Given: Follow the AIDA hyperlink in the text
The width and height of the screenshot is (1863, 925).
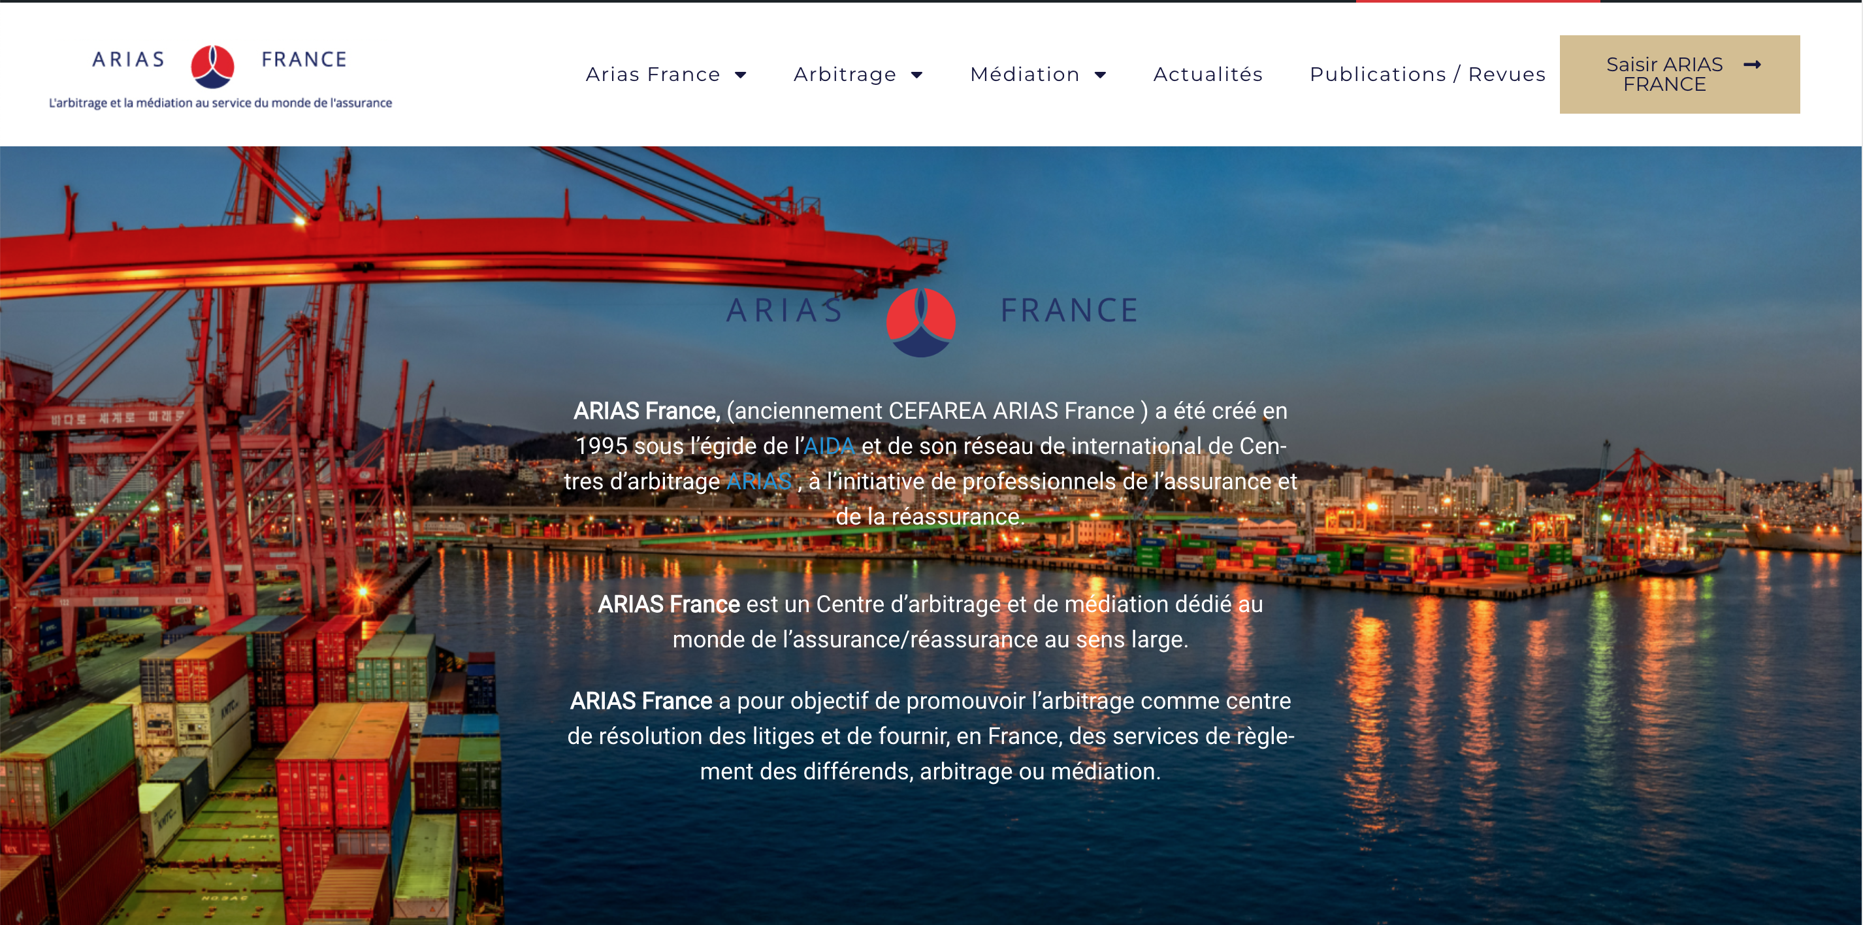Looking at the screenshot, I should point(829,446).
